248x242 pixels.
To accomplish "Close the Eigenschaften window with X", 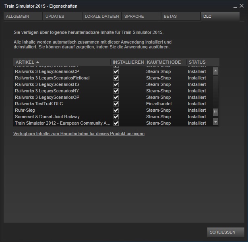I will (242, 6).
